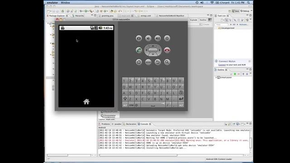
Task: Click the Connect link for Mylyn
Action: 222,65
